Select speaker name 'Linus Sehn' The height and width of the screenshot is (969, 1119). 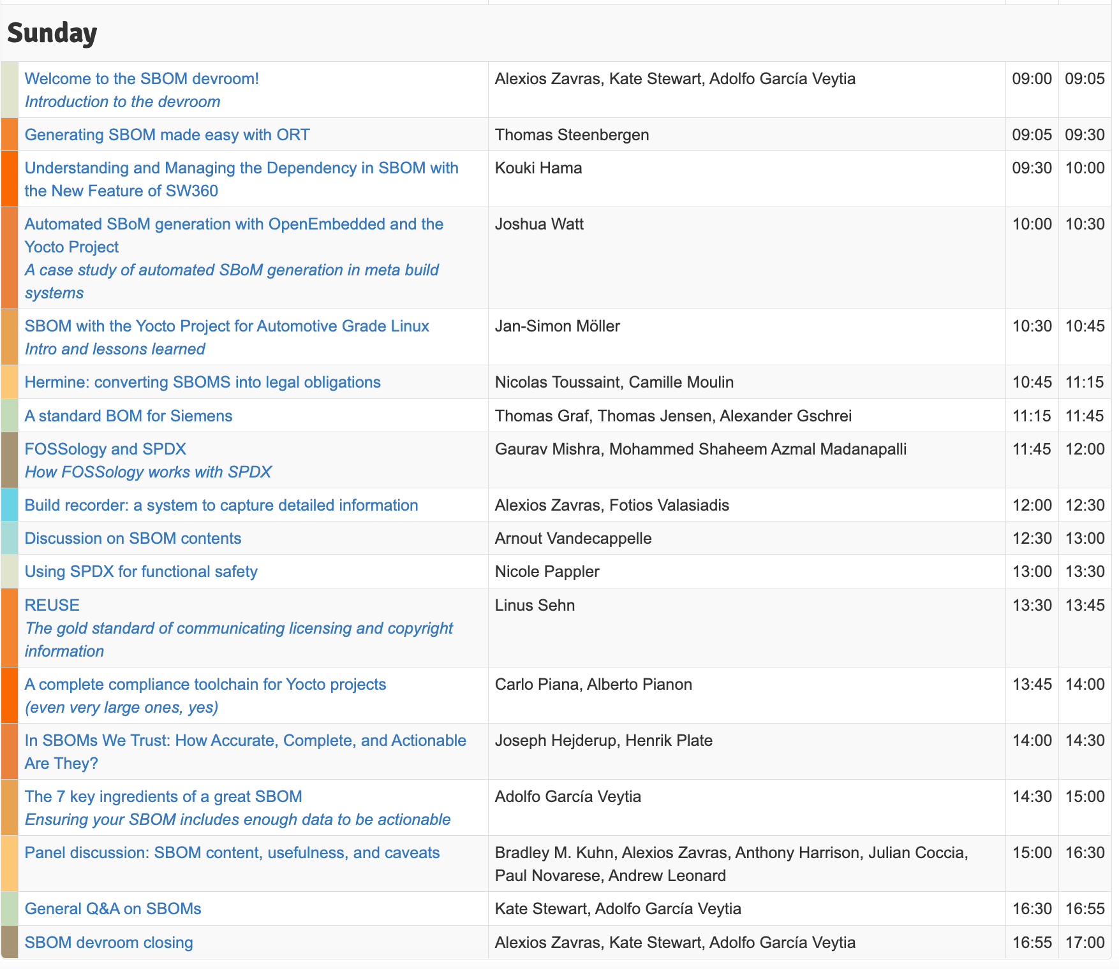(x=535, y=605)
